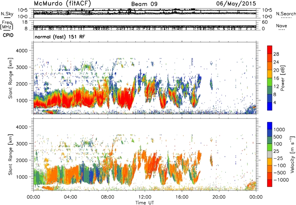296x205 pixels.
Task: Click the 'Time UT' axis label
Action: [145, 202]
